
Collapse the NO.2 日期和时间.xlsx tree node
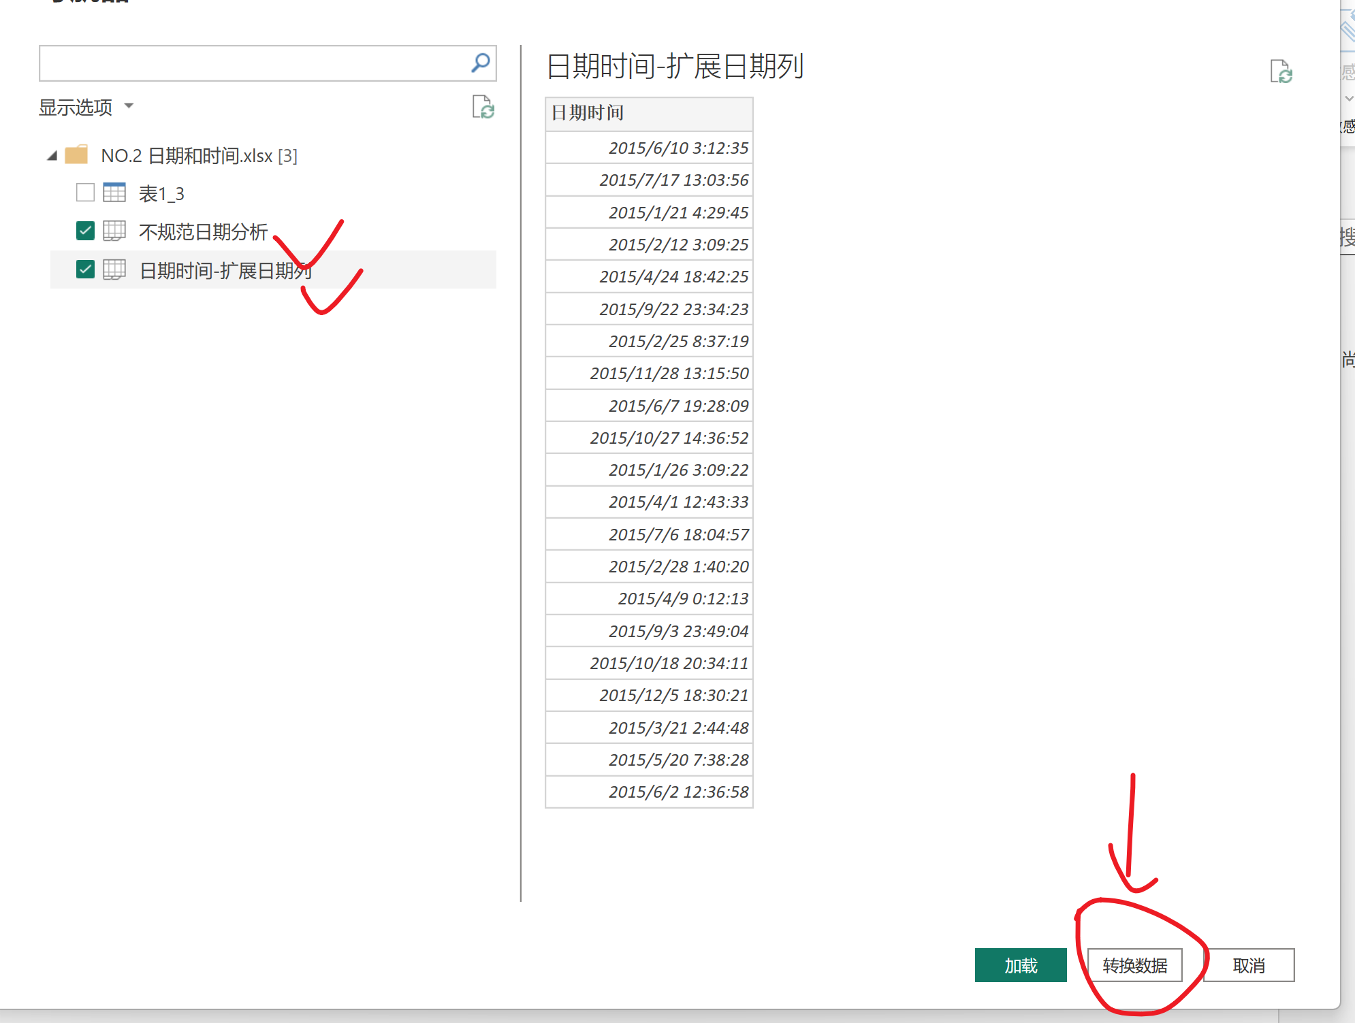(x=52, y=156)
